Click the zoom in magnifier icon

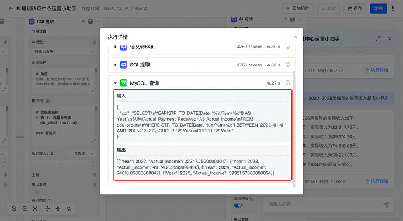click(x=25, y=209)
